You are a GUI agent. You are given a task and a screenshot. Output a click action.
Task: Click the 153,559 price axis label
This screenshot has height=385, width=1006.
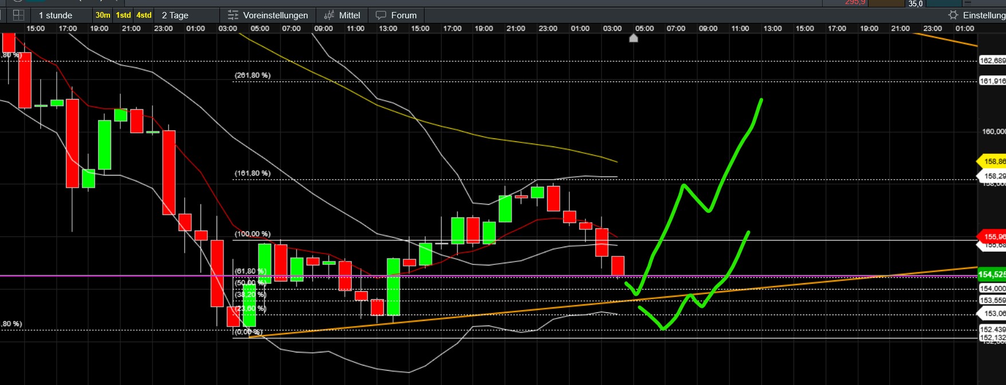coord(992,300)
